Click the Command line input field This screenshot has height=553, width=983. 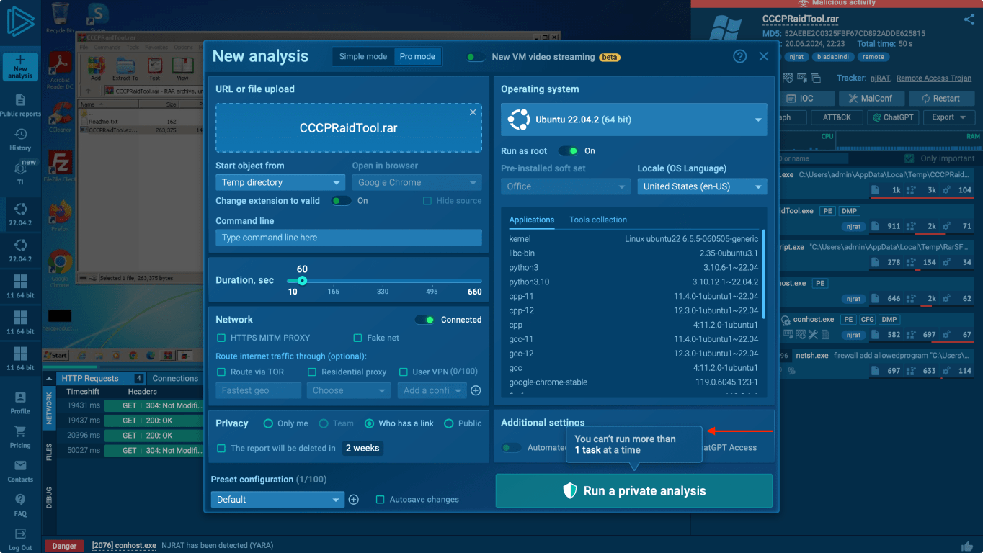(348, 238)
